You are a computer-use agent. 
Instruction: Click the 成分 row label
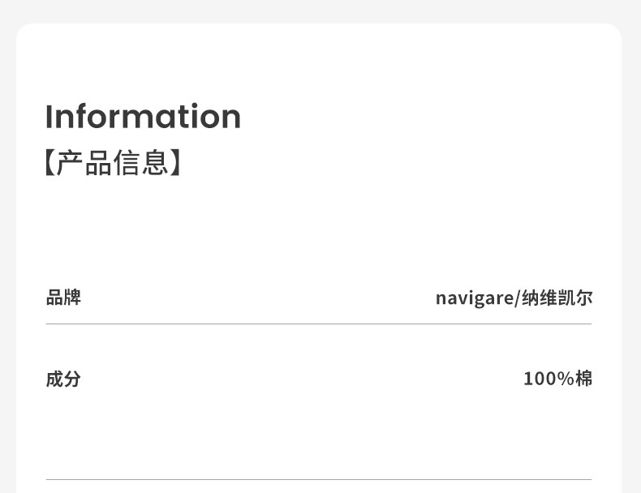(63, 379)
